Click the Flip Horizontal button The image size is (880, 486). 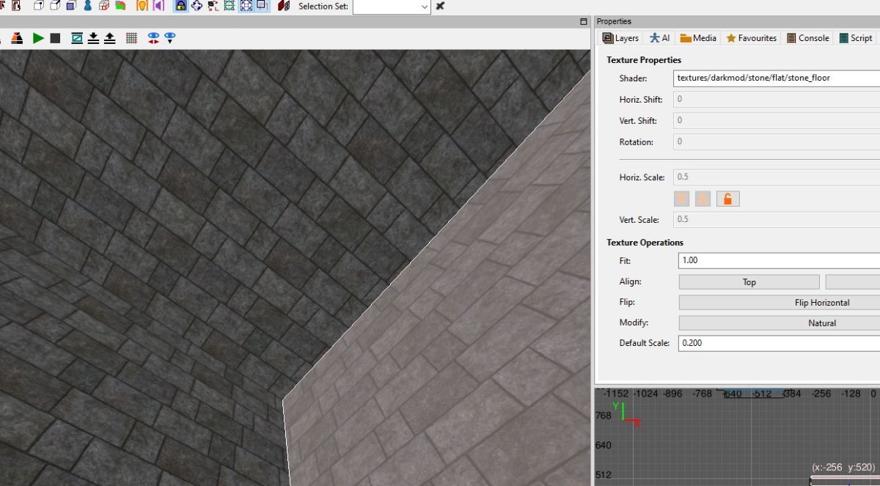coord(780,303)
